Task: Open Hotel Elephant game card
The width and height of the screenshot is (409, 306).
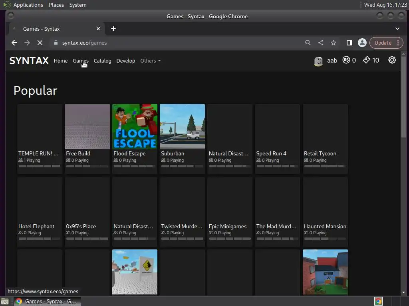Action: coord(40,212)
